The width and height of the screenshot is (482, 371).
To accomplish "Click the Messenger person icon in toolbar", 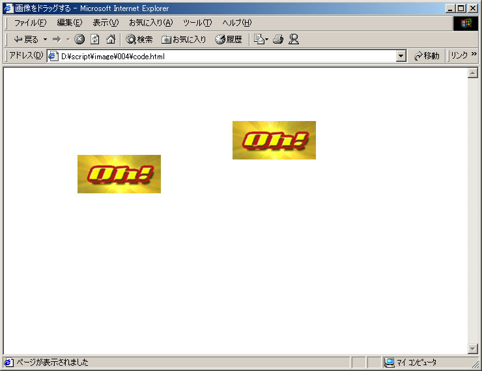I will pyautogui.click(x=294, y=39).
